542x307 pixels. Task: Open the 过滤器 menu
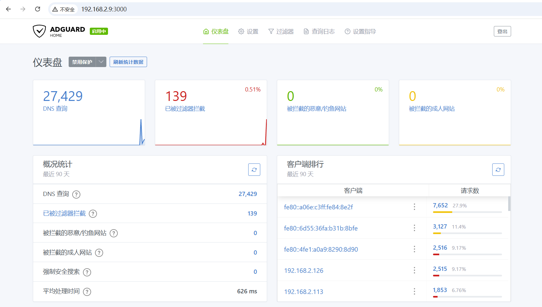tap(281, 32)
